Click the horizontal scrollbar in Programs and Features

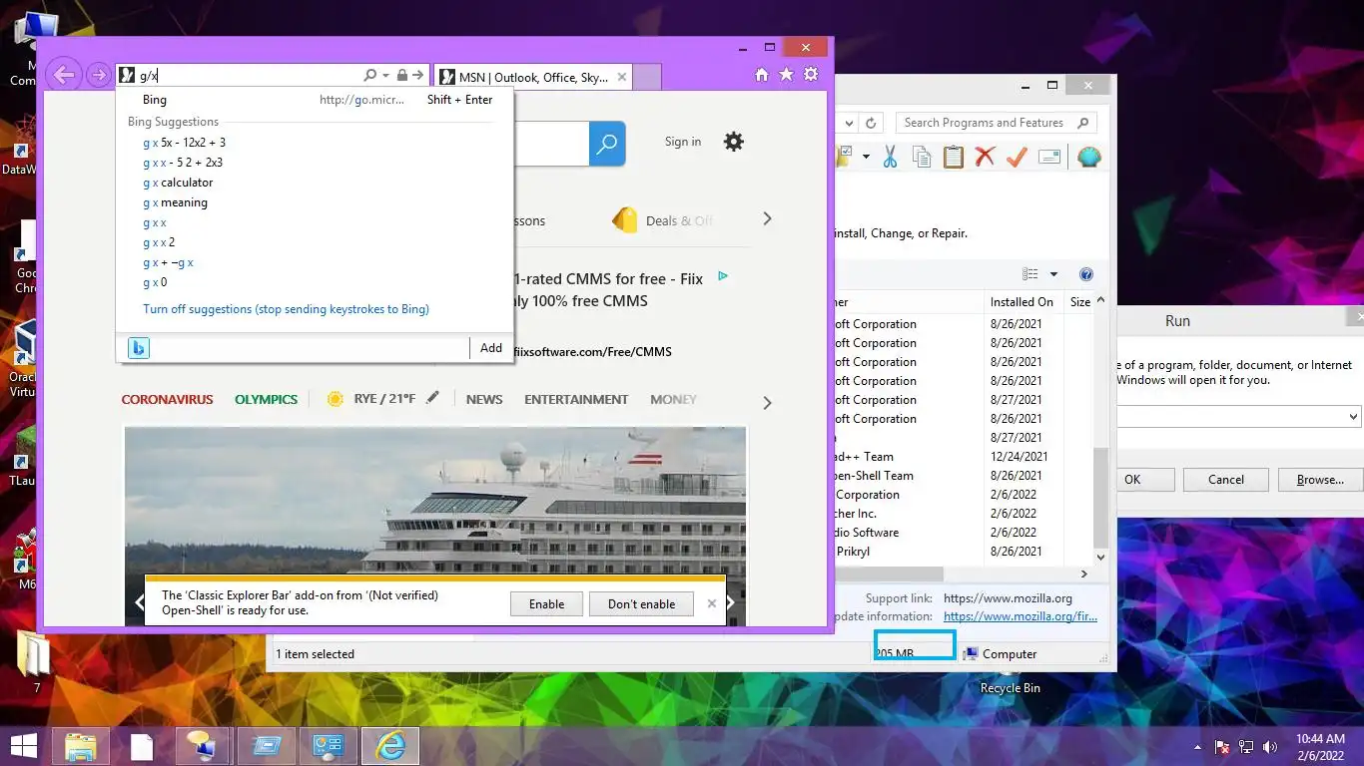889,574
